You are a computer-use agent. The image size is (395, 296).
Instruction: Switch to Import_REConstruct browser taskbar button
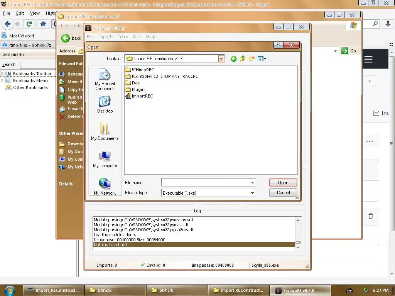pos(53,290)
